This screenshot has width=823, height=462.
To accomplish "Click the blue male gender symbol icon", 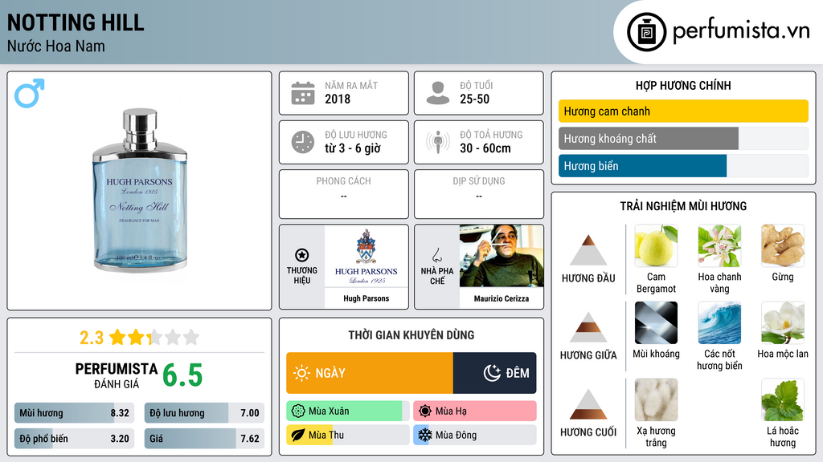I will (x=30, y=93).
